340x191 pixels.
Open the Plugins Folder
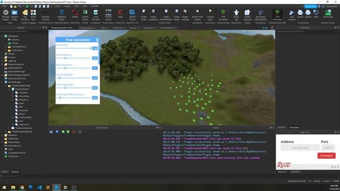[x=14, y=15]
